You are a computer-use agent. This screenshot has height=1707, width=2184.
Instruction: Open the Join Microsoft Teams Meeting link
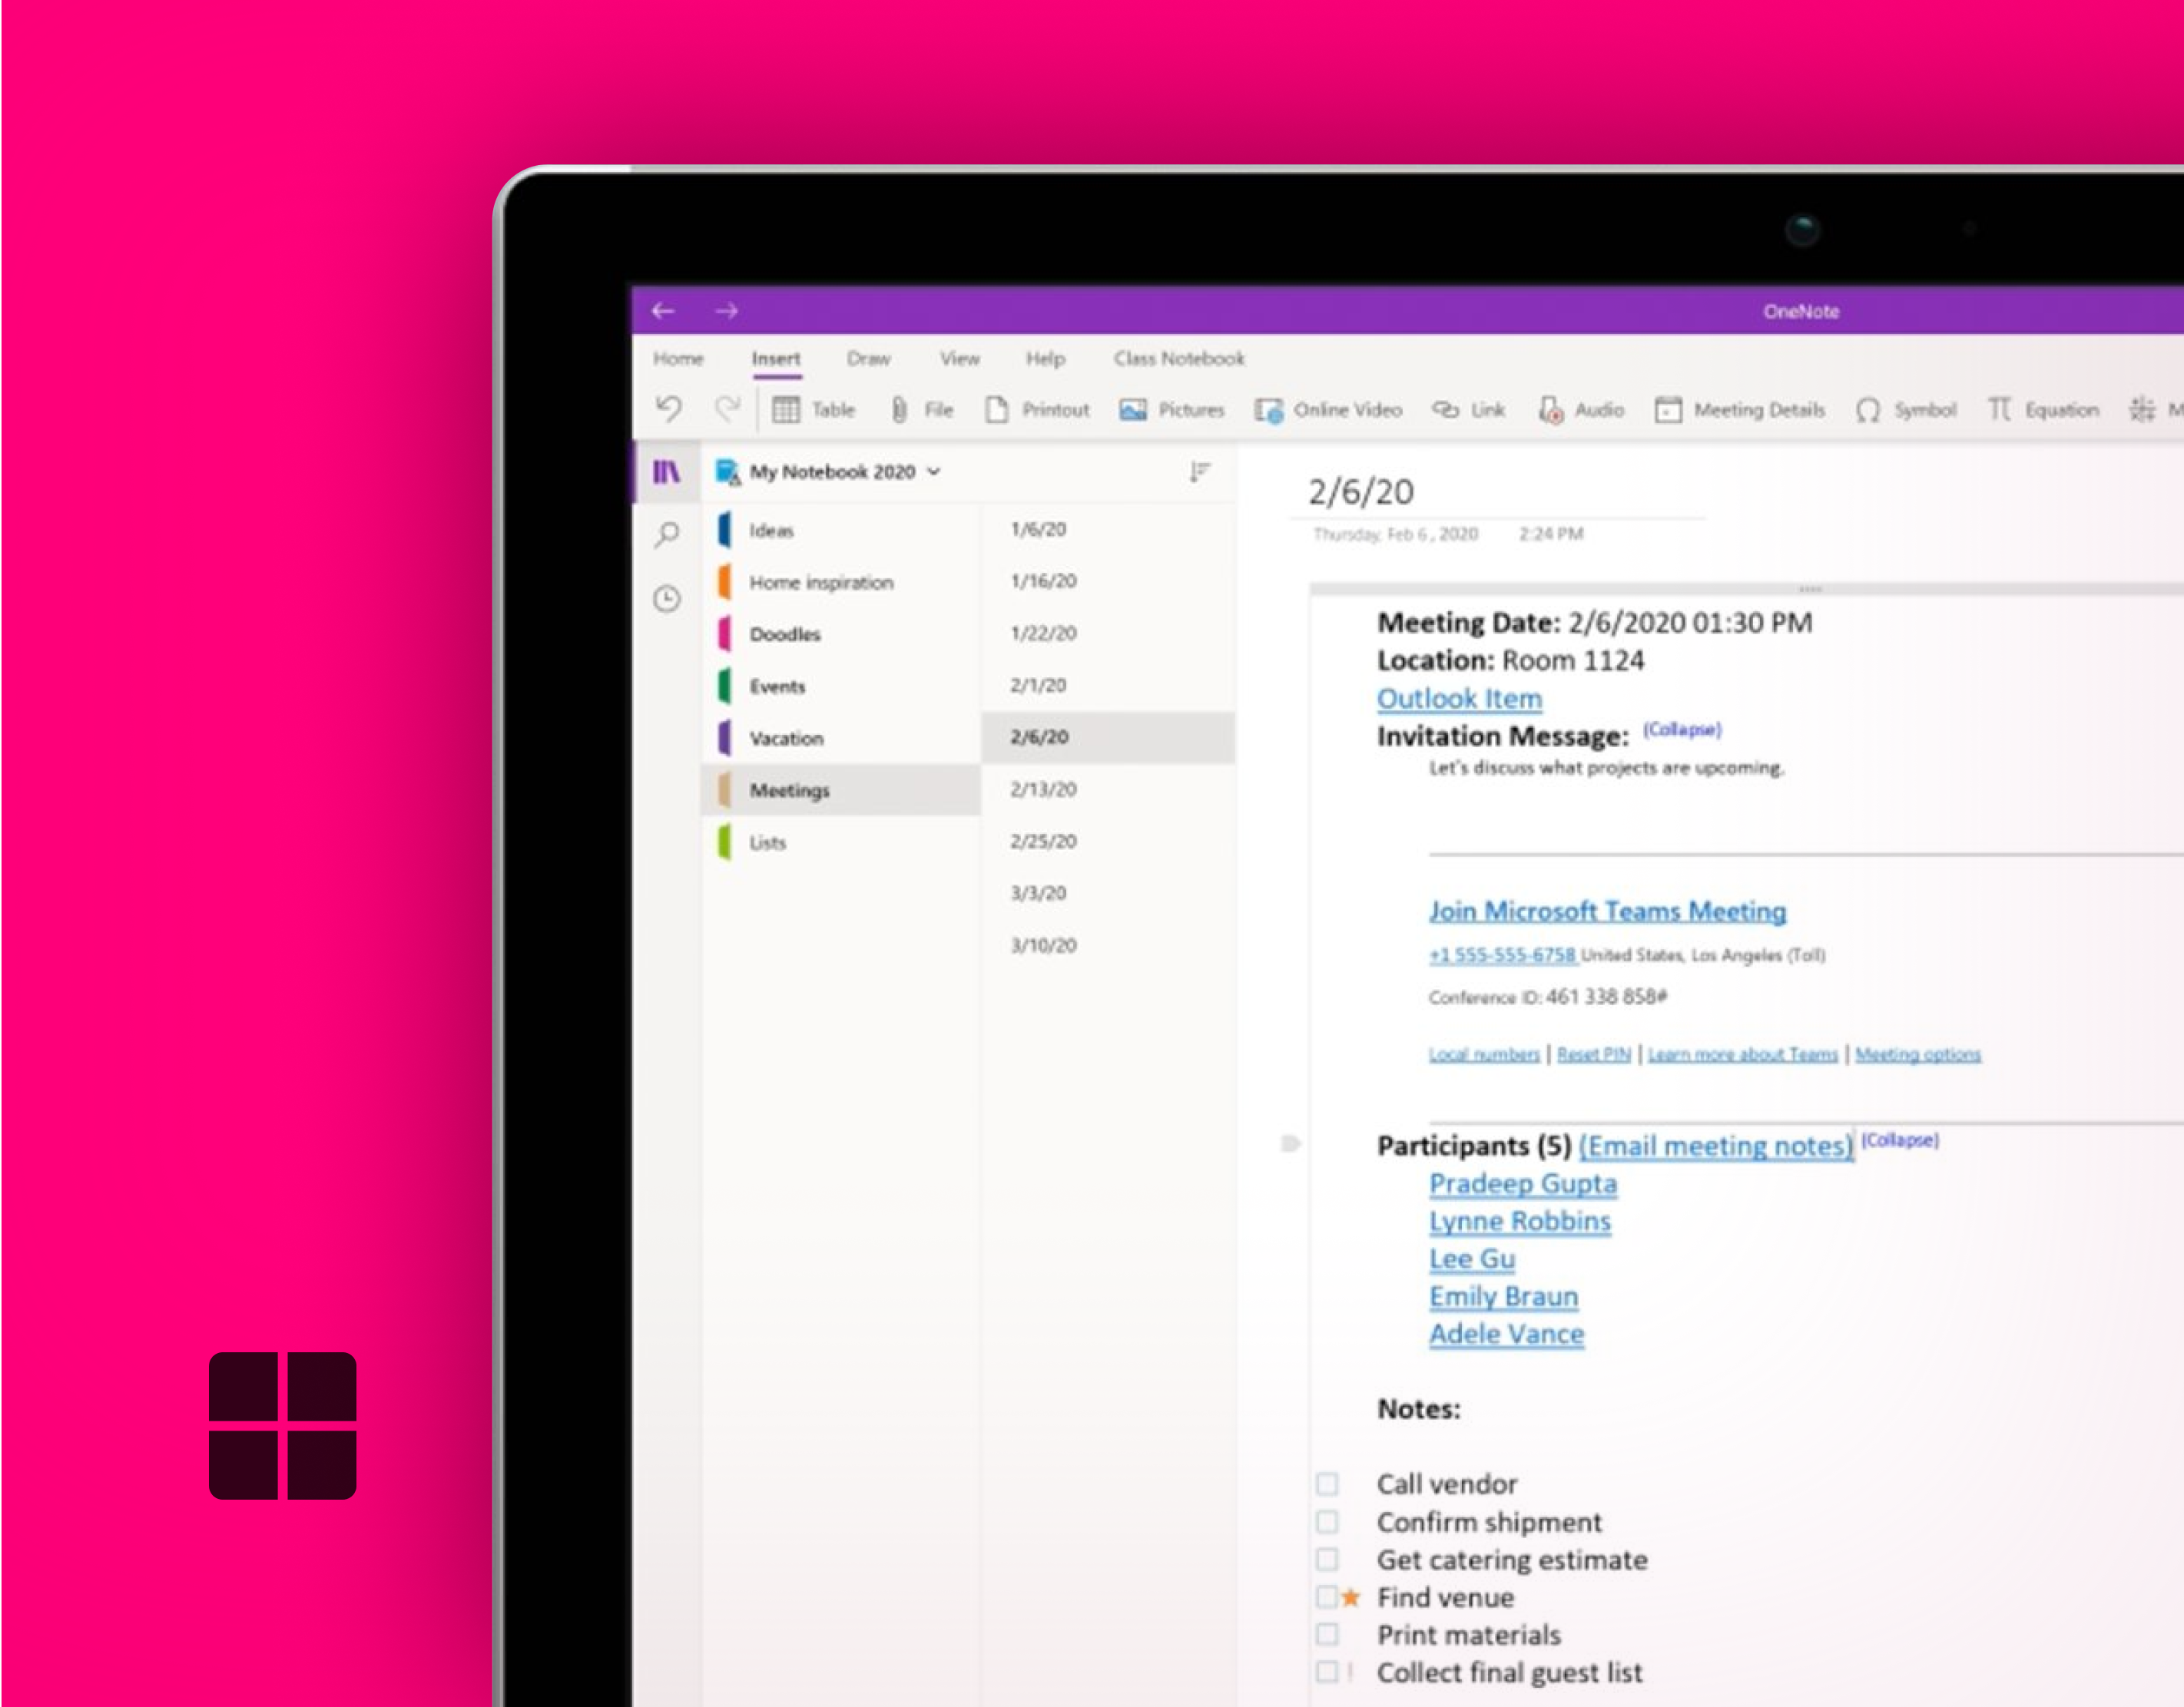click(1607, 911)
